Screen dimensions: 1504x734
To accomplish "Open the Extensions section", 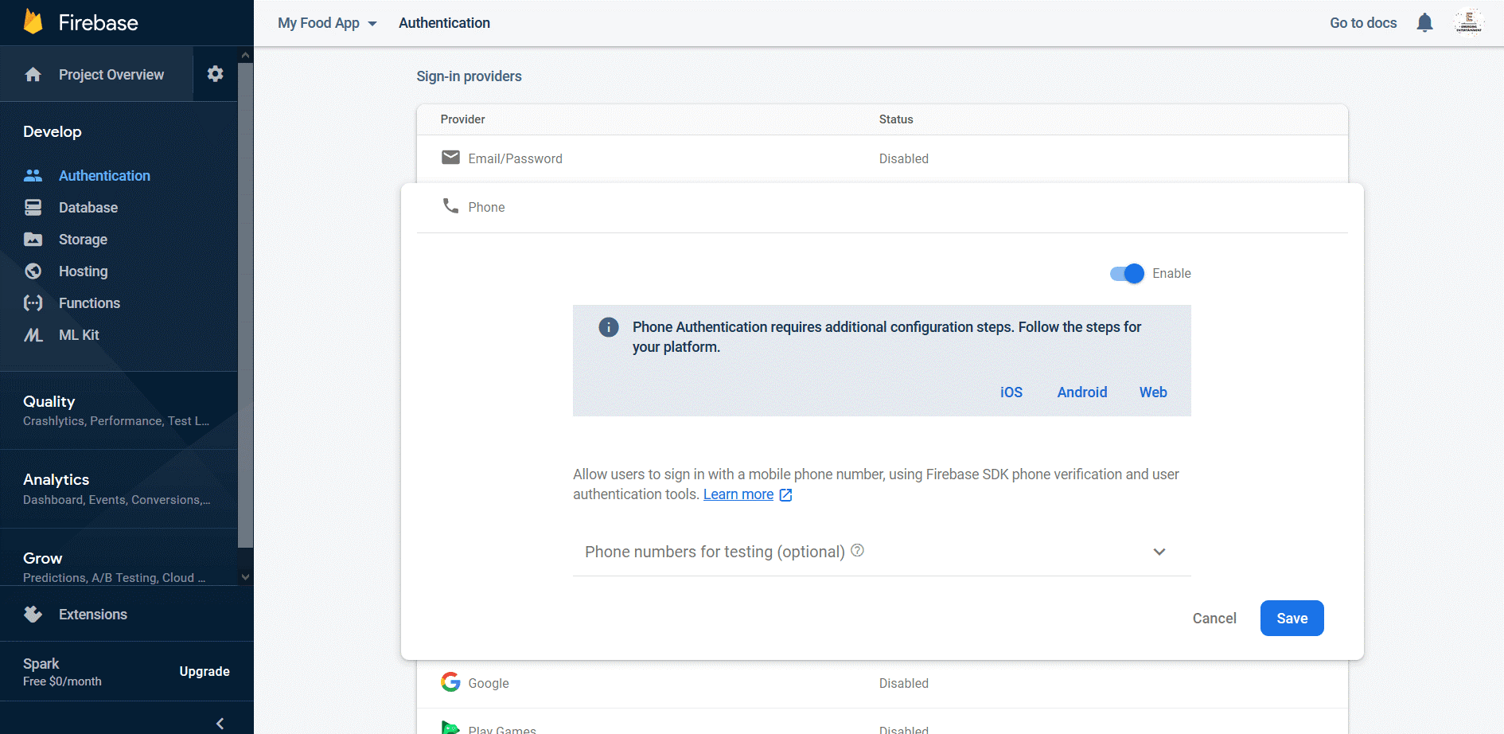I will tap(92, 614).
